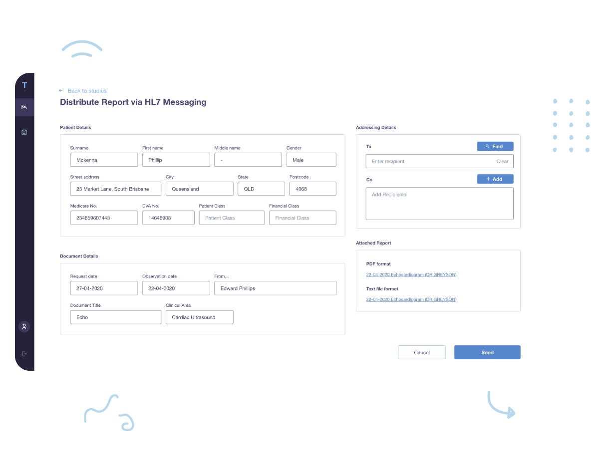The height and width of the screenshot is (475, 599).
Task: Click the Patient Class field
Action: coord(232,218)
